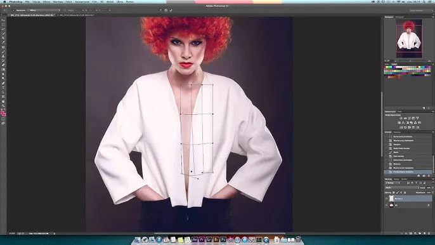Toggle lock position in Layers panel
Image resolution: width=435 pixels, height=245 pixels.
click(x=401, y=192)
